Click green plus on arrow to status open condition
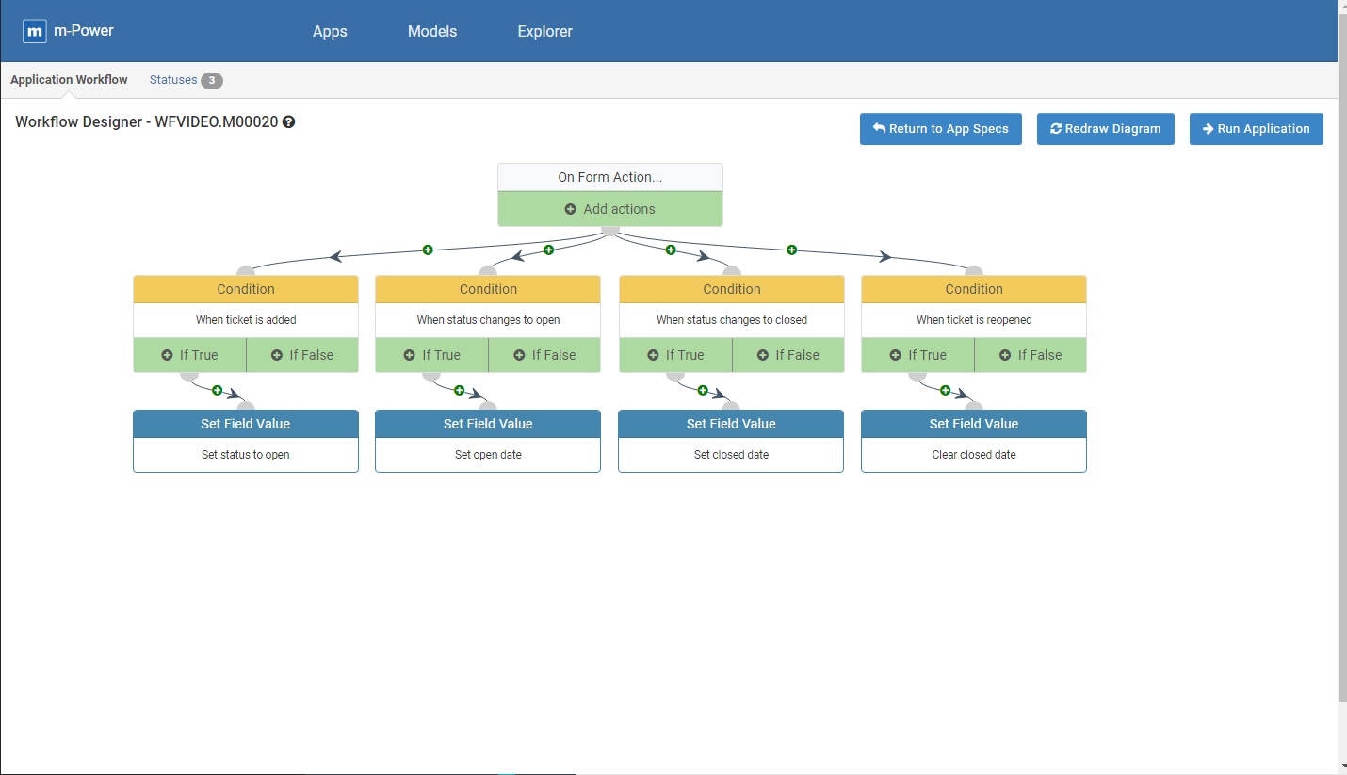This screenshot has height=775, width=1347. [548, 250]
